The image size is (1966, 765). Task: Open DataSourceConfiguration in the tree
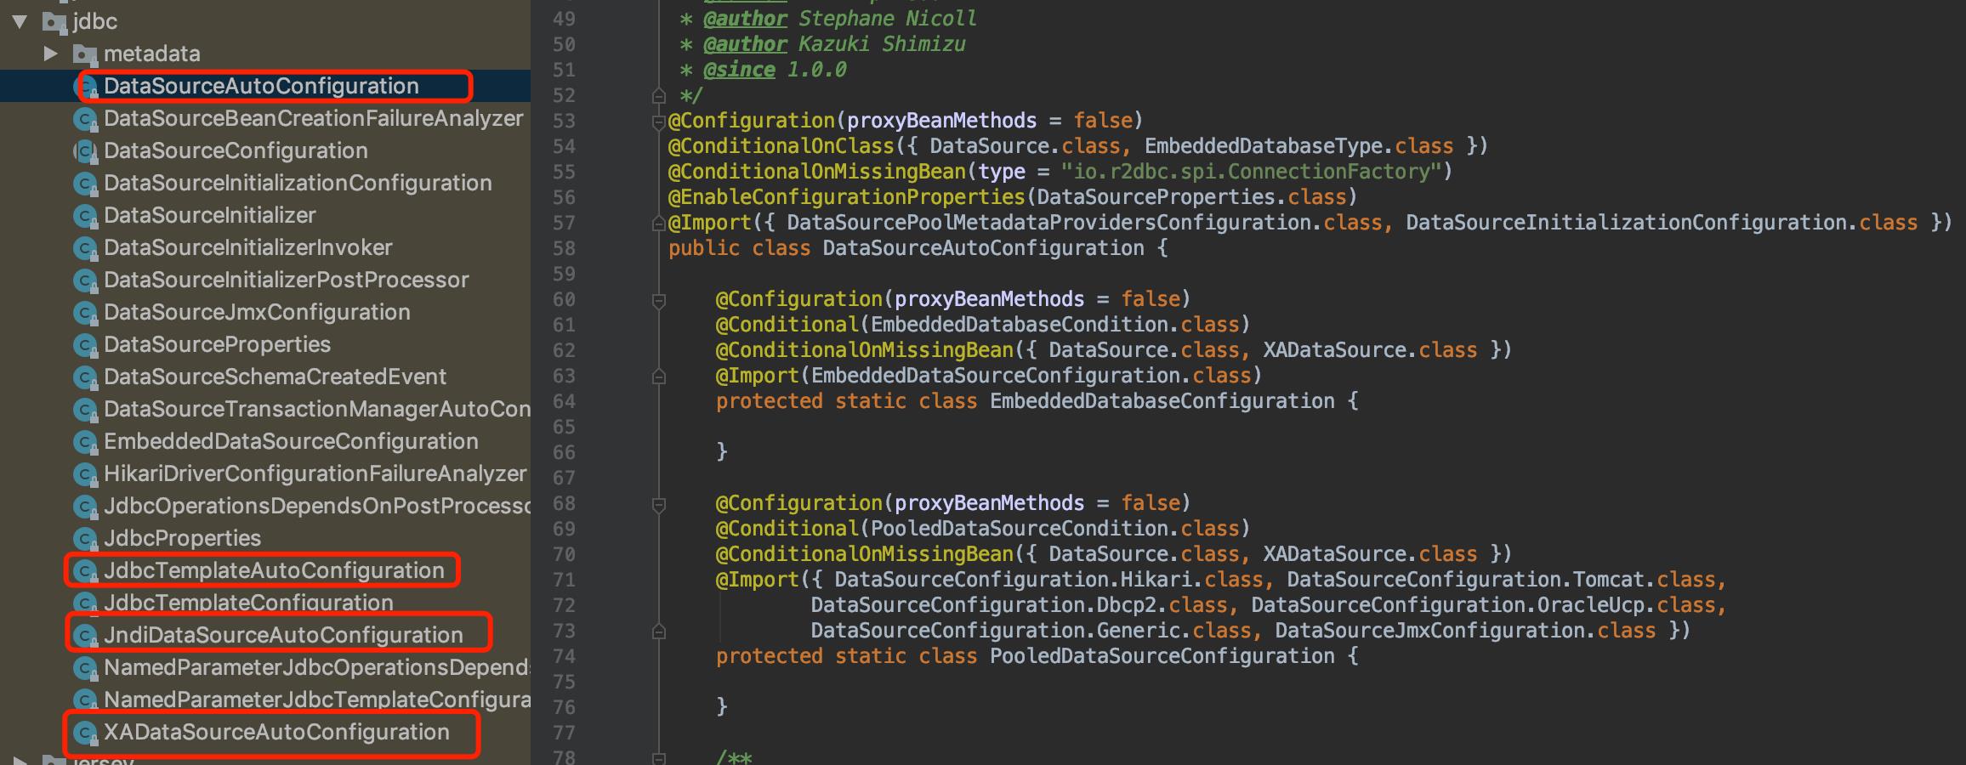pyautogui.click(x=236, y=150)
